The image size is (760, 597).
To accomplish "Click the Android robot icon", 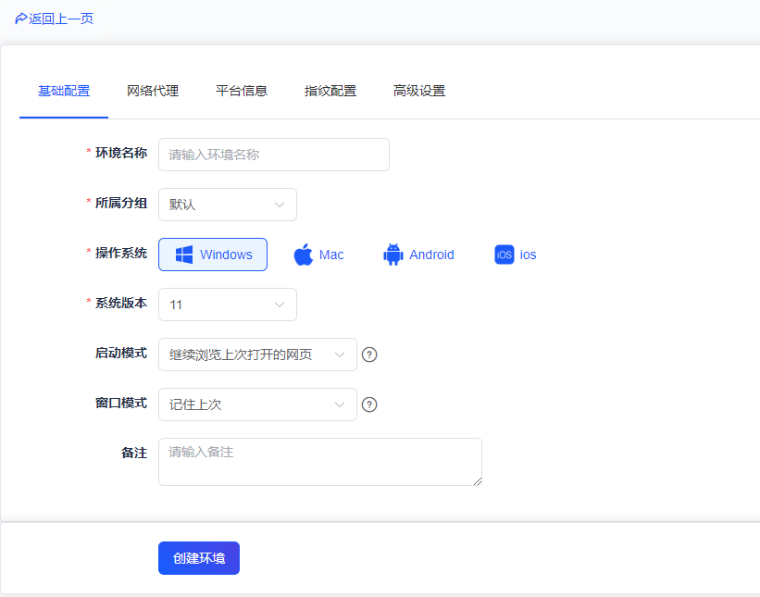I will tap(393, 255).
